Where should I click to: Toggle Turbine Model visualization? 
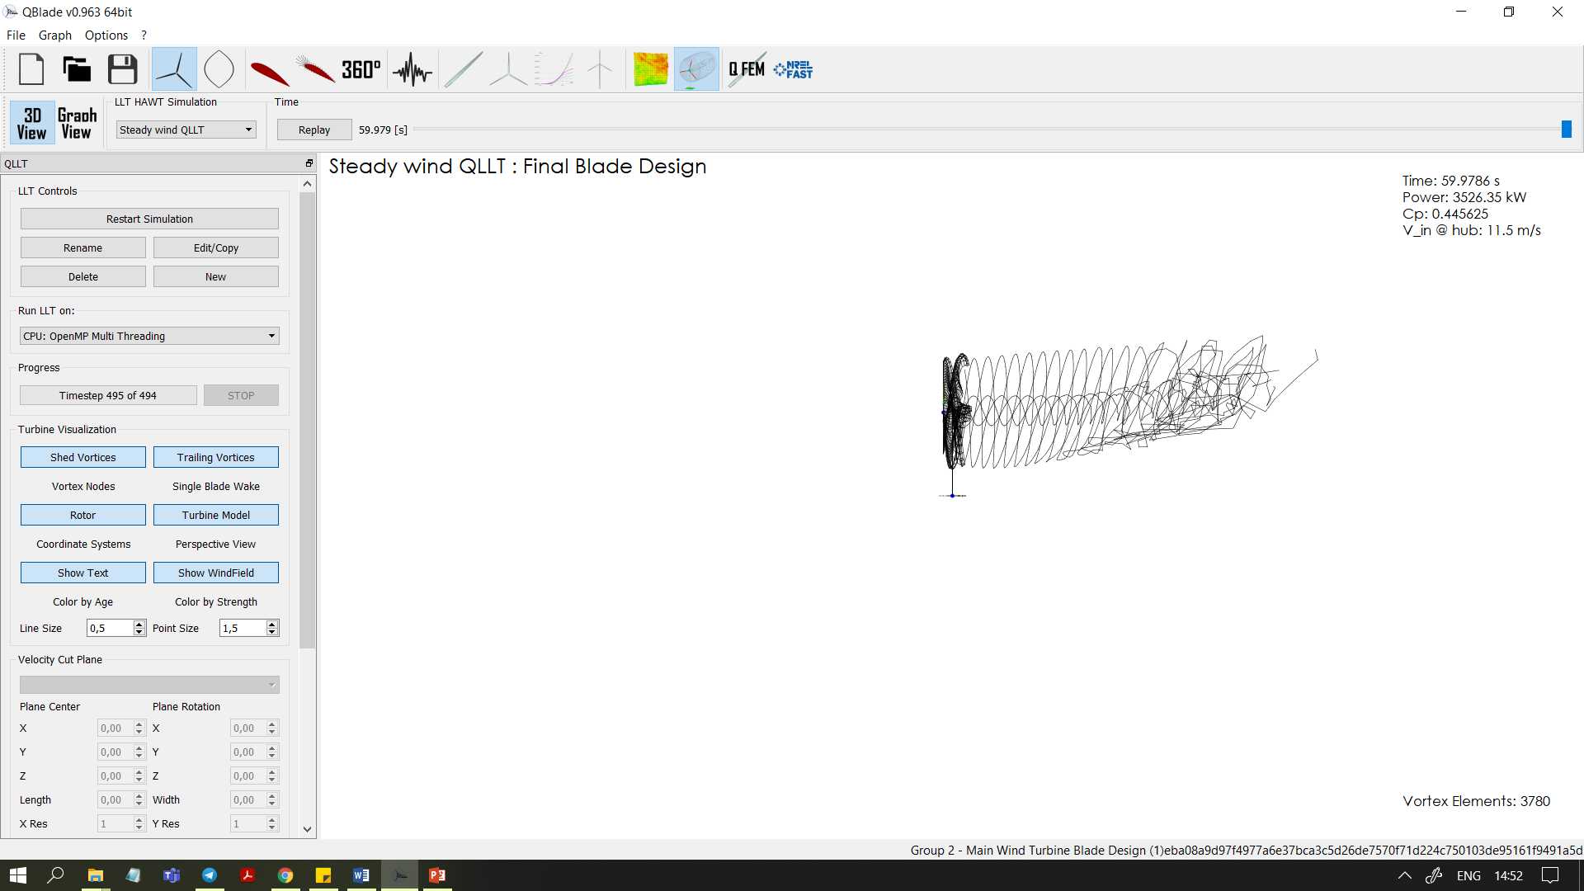point(216,515)
